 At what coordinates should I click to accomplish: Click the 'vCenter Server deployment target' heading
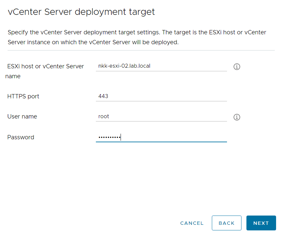[81, 12]
